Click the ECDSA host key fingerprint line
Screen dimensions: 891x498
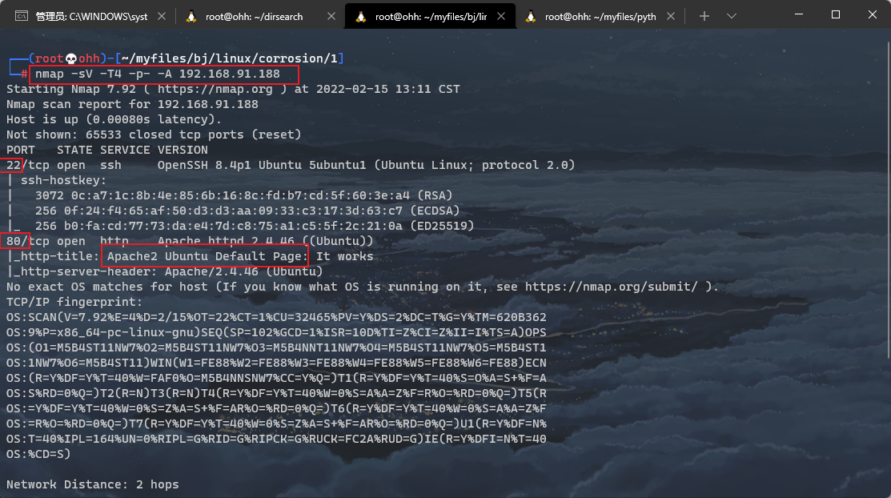pos(247,211)
